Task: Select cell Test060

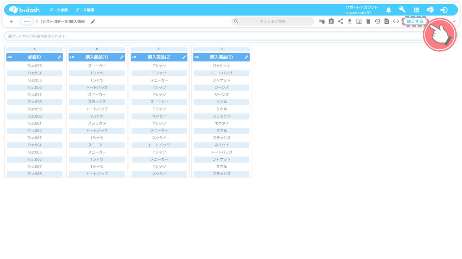Action: (x=35, y=116)
